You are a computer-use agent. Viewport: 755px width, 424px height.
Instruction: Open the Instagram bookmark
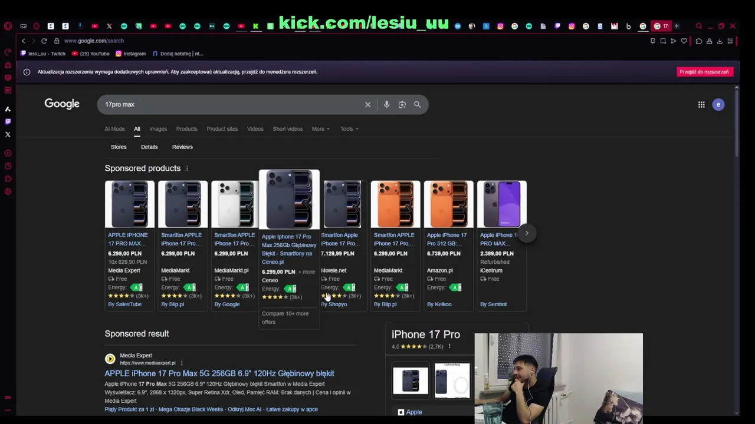130,54
